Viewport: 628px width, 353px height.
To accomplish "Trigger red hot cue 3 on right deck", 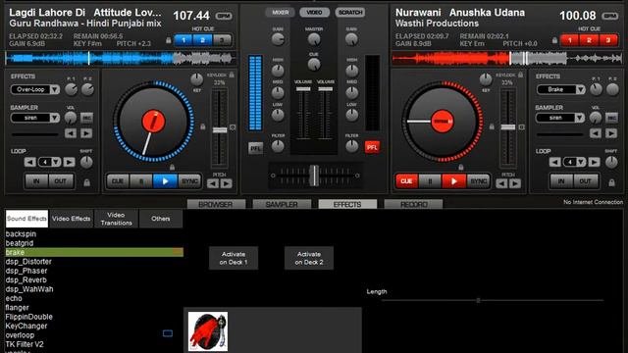I will point(608,40).
